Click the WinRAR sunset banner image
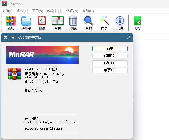169x140 pixels. [x=42, y=55]
